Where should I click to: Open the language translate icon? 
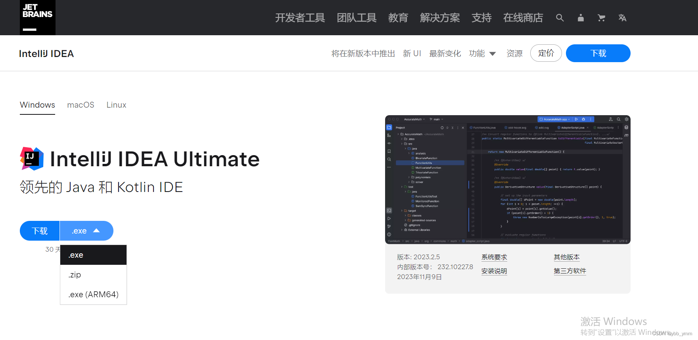tap(622, 18)
